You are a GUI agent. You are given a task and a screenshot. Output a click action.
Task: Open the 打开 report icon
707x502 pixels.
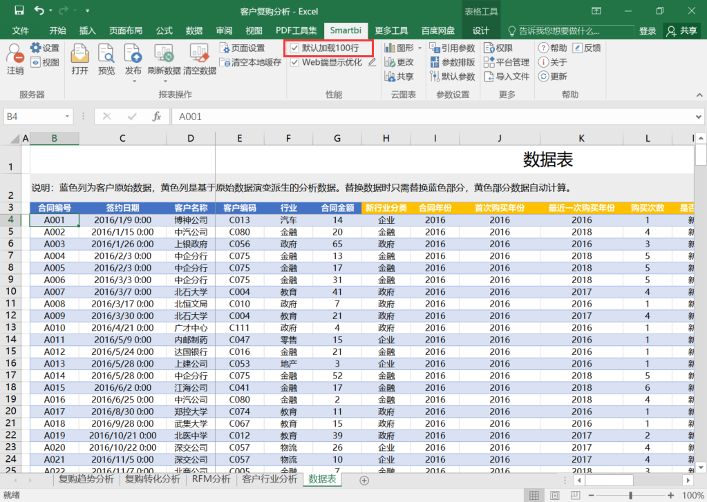point(79,54)
